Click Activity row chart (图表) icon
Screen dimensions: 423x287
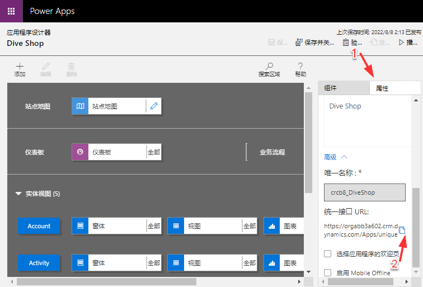pyautogui.click(x=272, y=263)
